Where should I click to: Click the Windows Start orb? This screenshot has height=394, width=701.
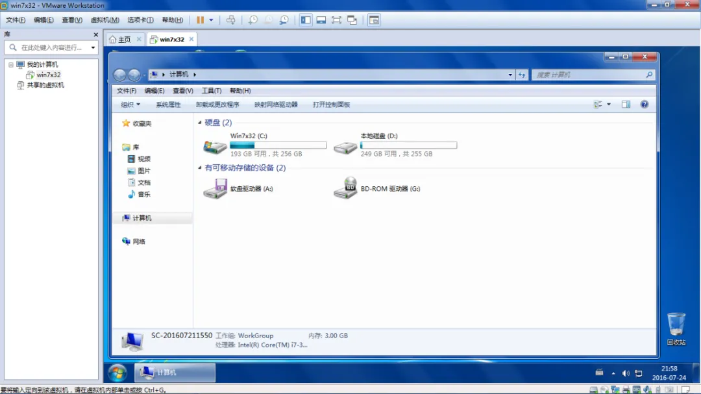tap(117, 373)
